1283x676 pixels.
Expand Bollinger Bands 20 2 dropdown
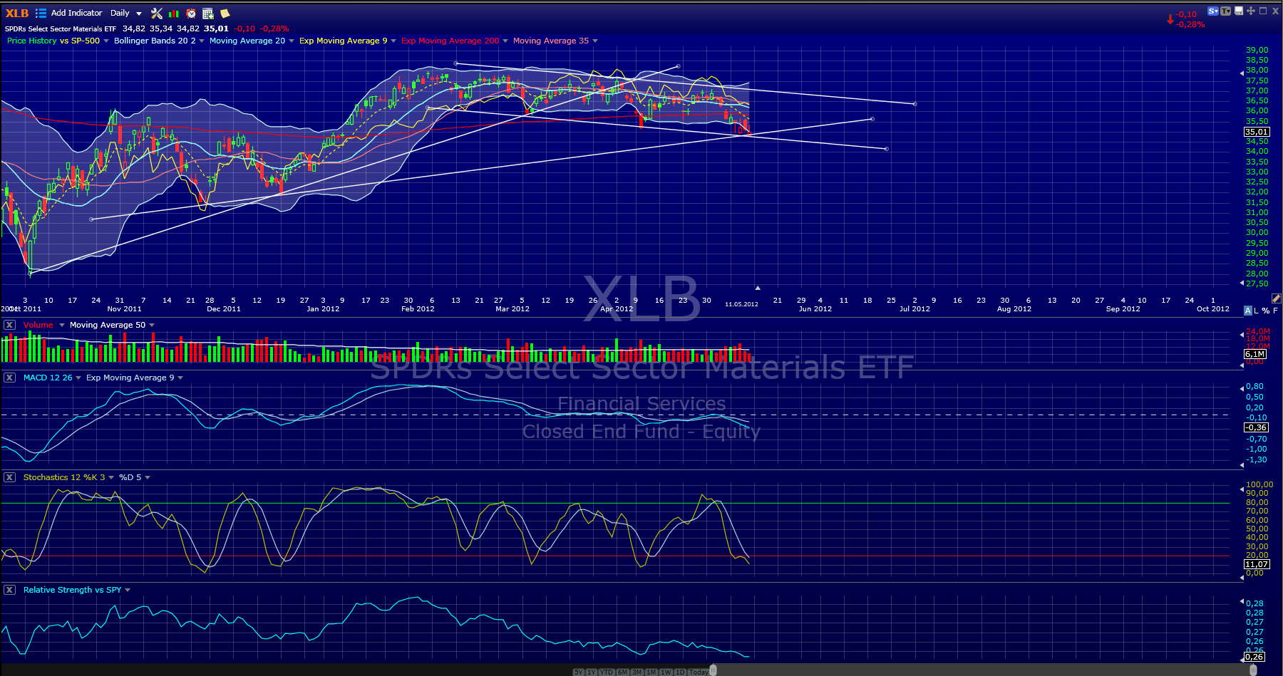[x=202, y=41]
